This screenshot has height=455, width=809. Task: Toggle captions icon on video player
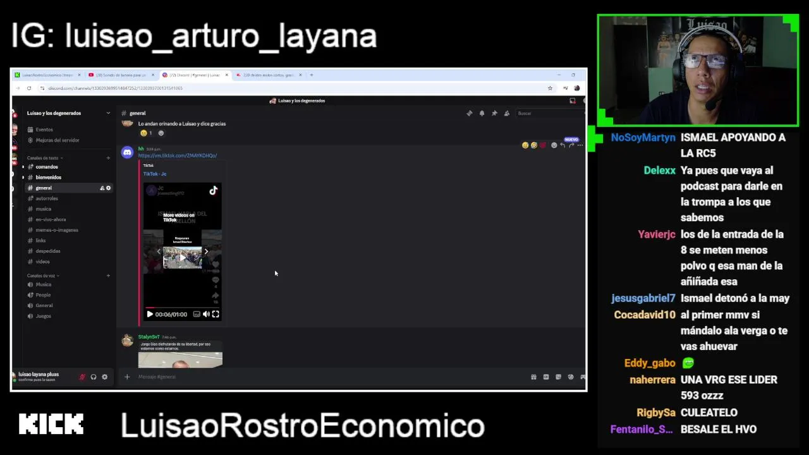[x=197, y=314]
